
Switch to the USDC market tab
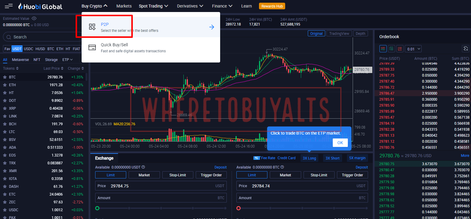pos(29,49)
